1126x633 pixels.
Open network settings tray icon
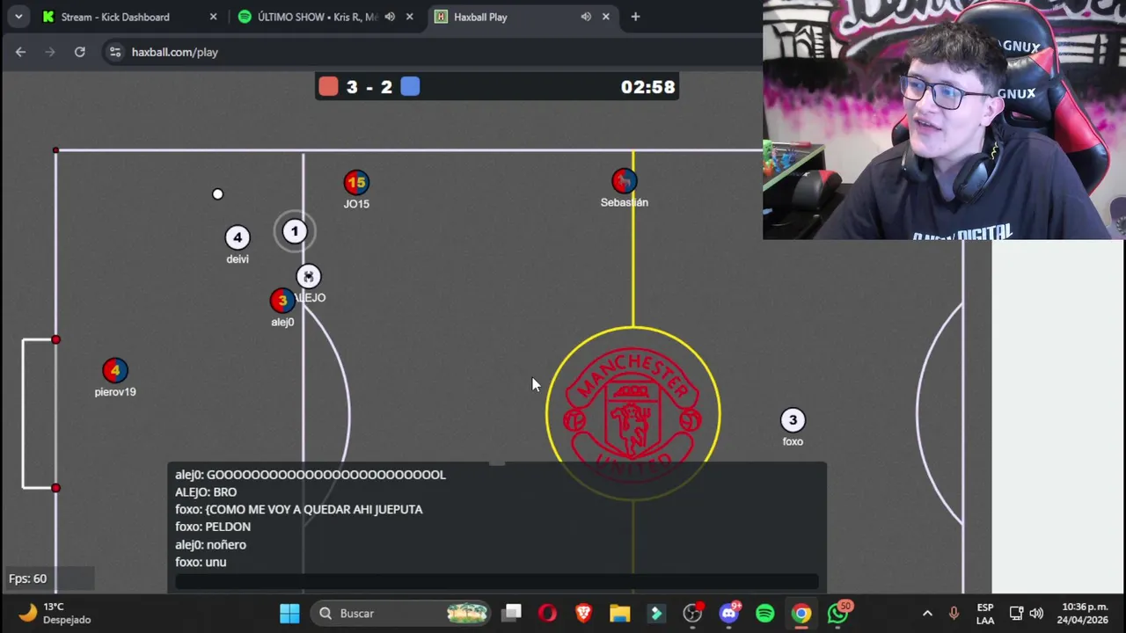[1016, 613]
